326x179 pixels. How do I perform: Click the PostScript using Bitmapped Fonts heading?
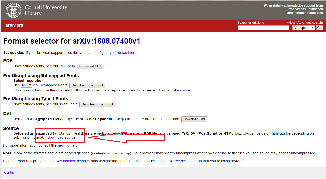tap(41, 76)
